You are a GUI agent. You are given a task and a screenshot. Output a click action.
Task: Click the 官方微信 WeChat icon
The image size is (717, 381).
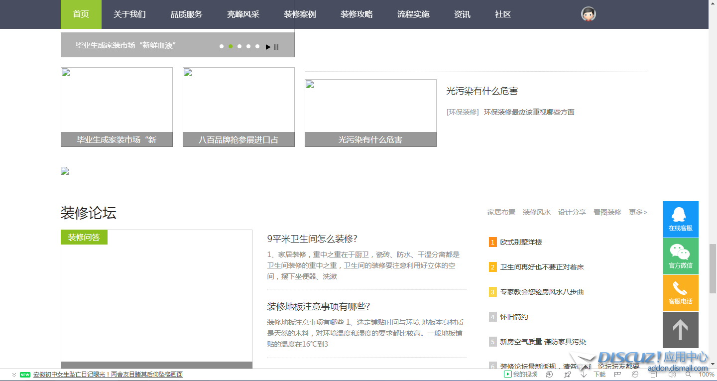[680, 256]
